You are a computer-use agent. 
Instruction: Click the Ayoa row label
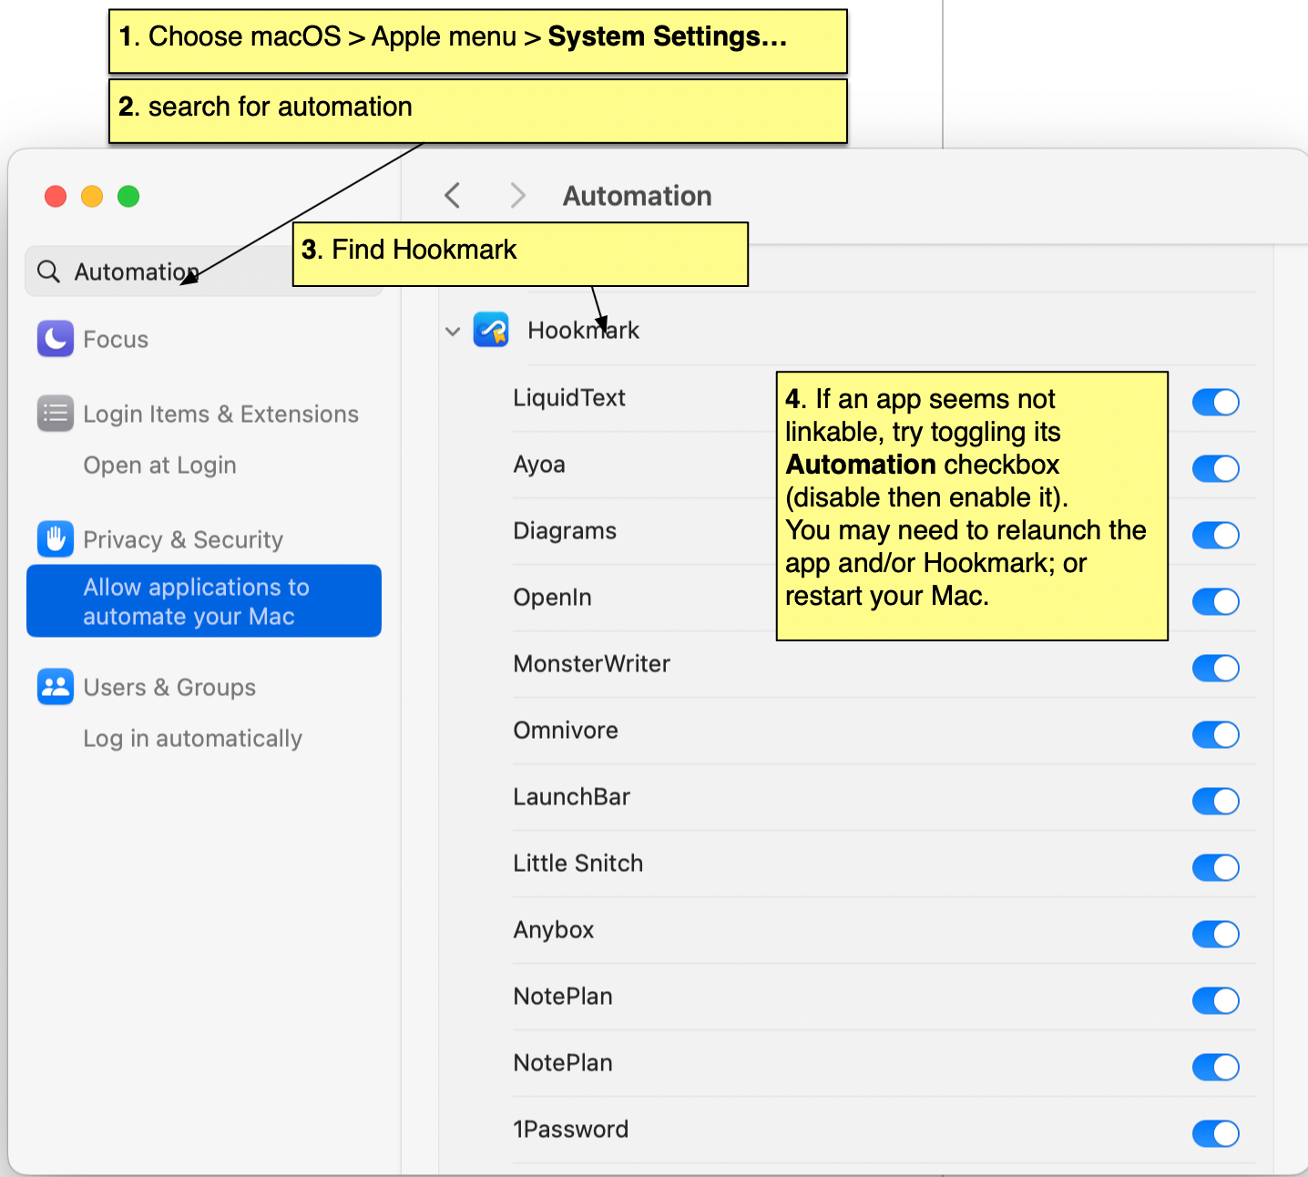(x=539, y=464)
